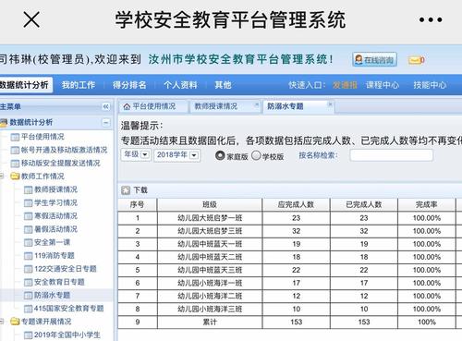Image resolution: width=462 pixels, height=341 pixels.
Task: Sort by the 序号 column header
Action: (x=138, y=204)
